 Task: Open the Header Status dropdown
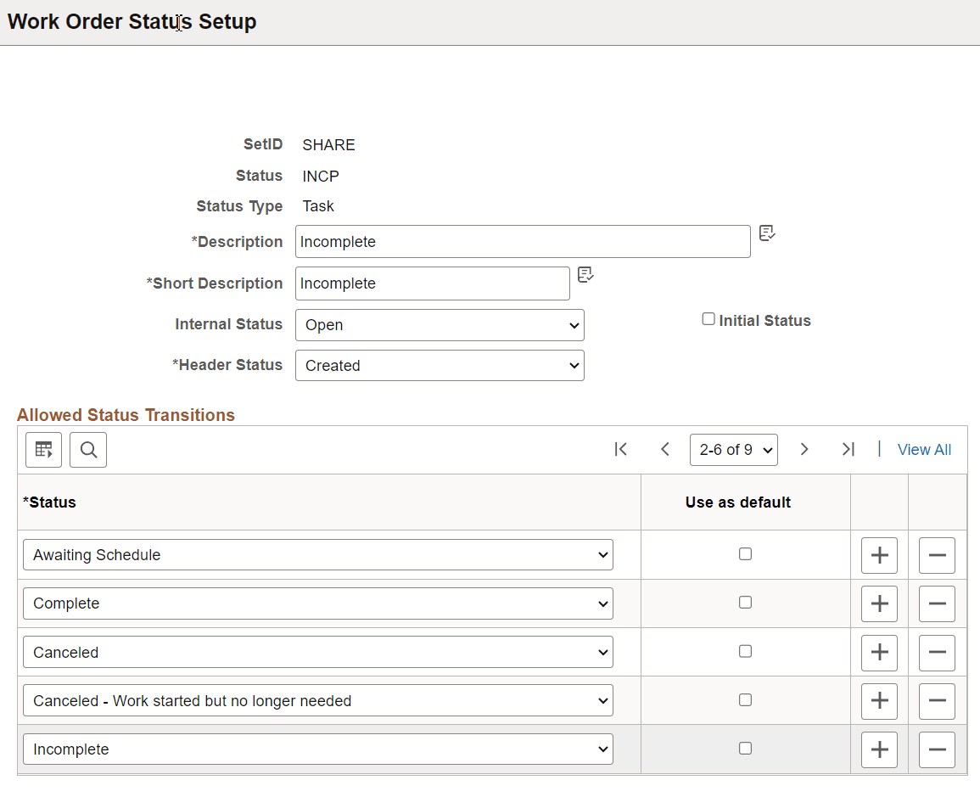pyautogui.click(x=440, y=365)
